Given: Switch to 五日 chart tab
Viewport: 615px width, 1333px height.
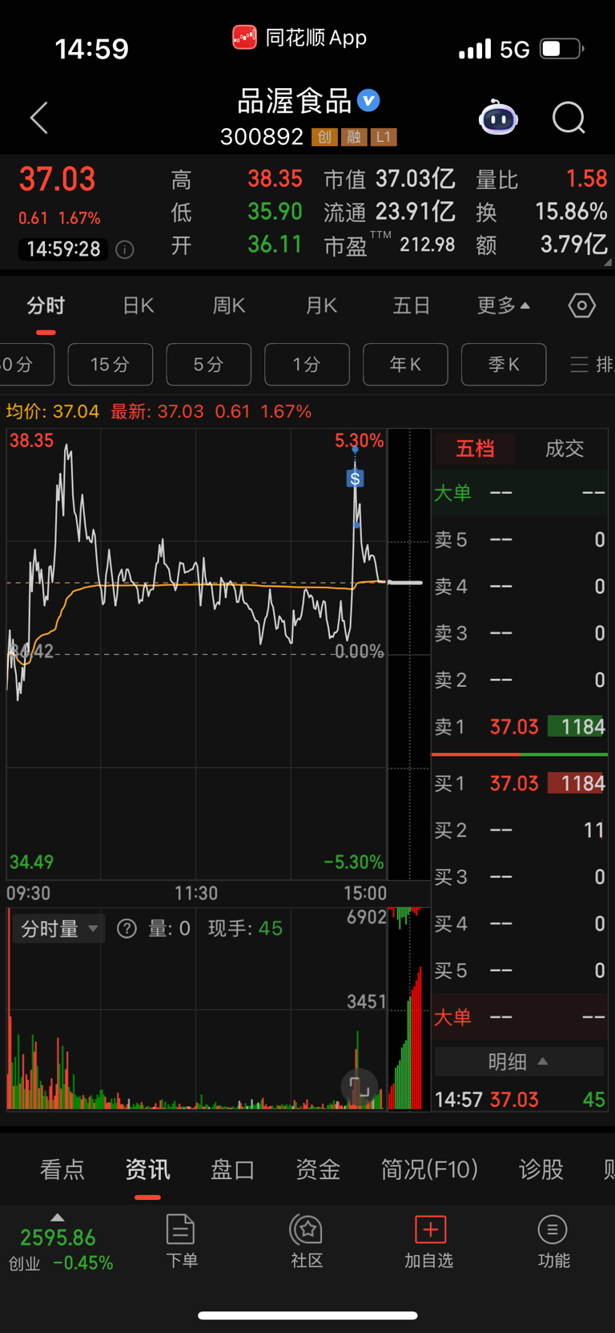Looking at the screenshot, I should point(412,305).
